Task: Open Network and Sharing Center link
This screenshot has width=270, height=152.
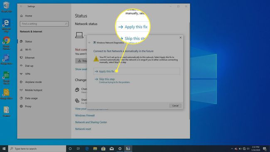Action: [x=91, y=122]
